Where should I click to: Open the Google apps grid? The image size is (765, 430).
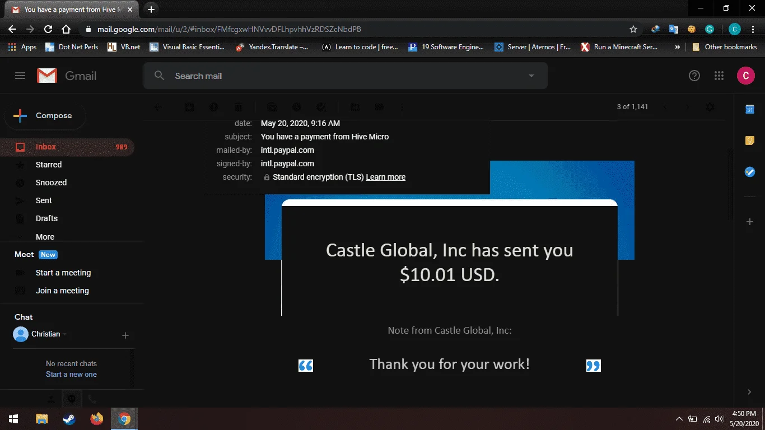point(720,76)
